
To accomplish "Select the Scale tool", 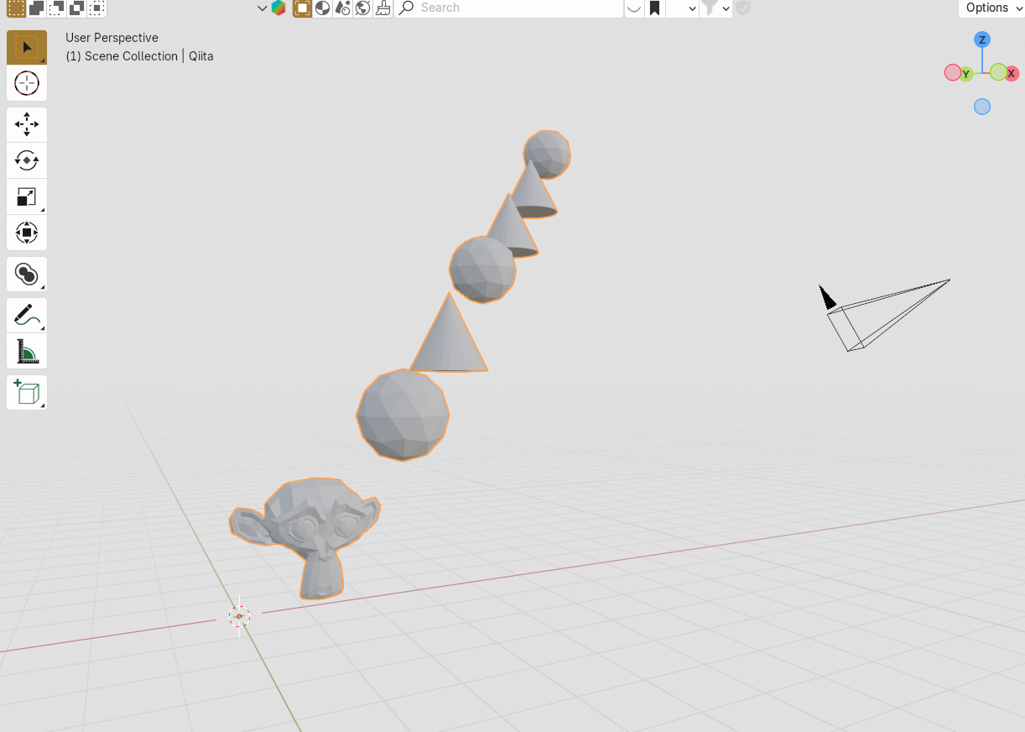I will pos(27,196).
